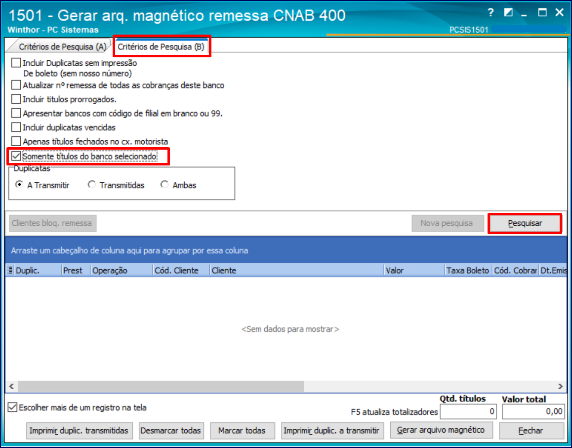Click the Pesquisar button
The height and width of the screenshot is (448, 572).
(x=525, y=223)
